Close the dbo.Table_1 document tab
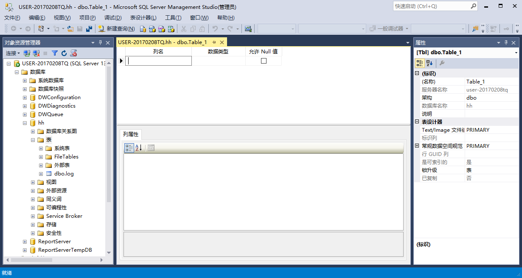 [222, 42]
